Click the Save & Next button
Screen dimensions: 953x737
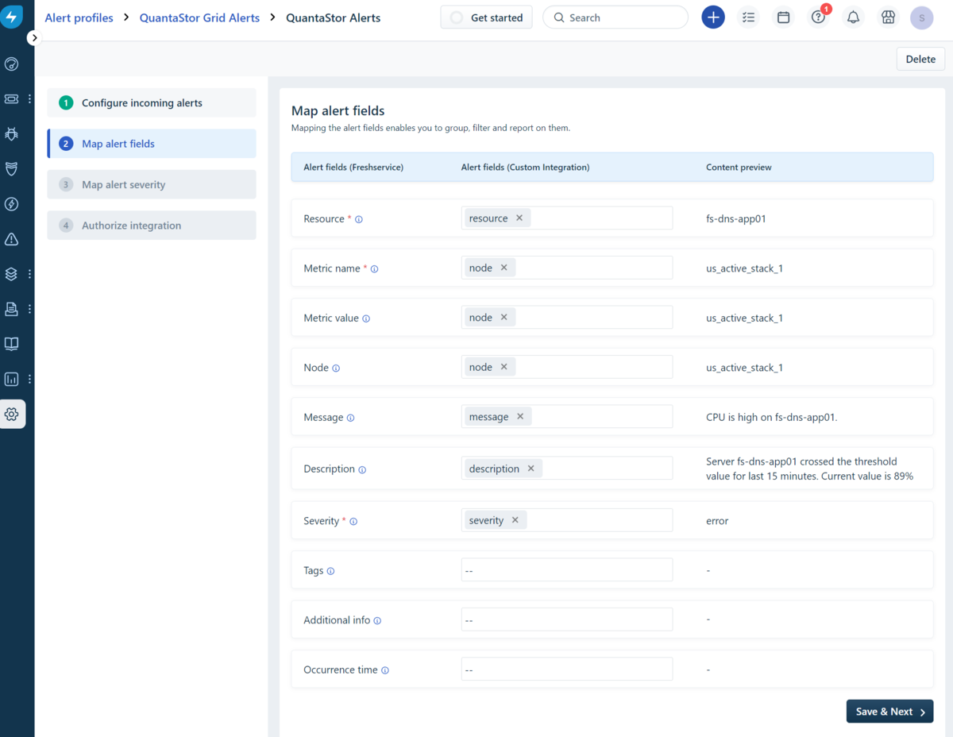click(x=889, y=712)
